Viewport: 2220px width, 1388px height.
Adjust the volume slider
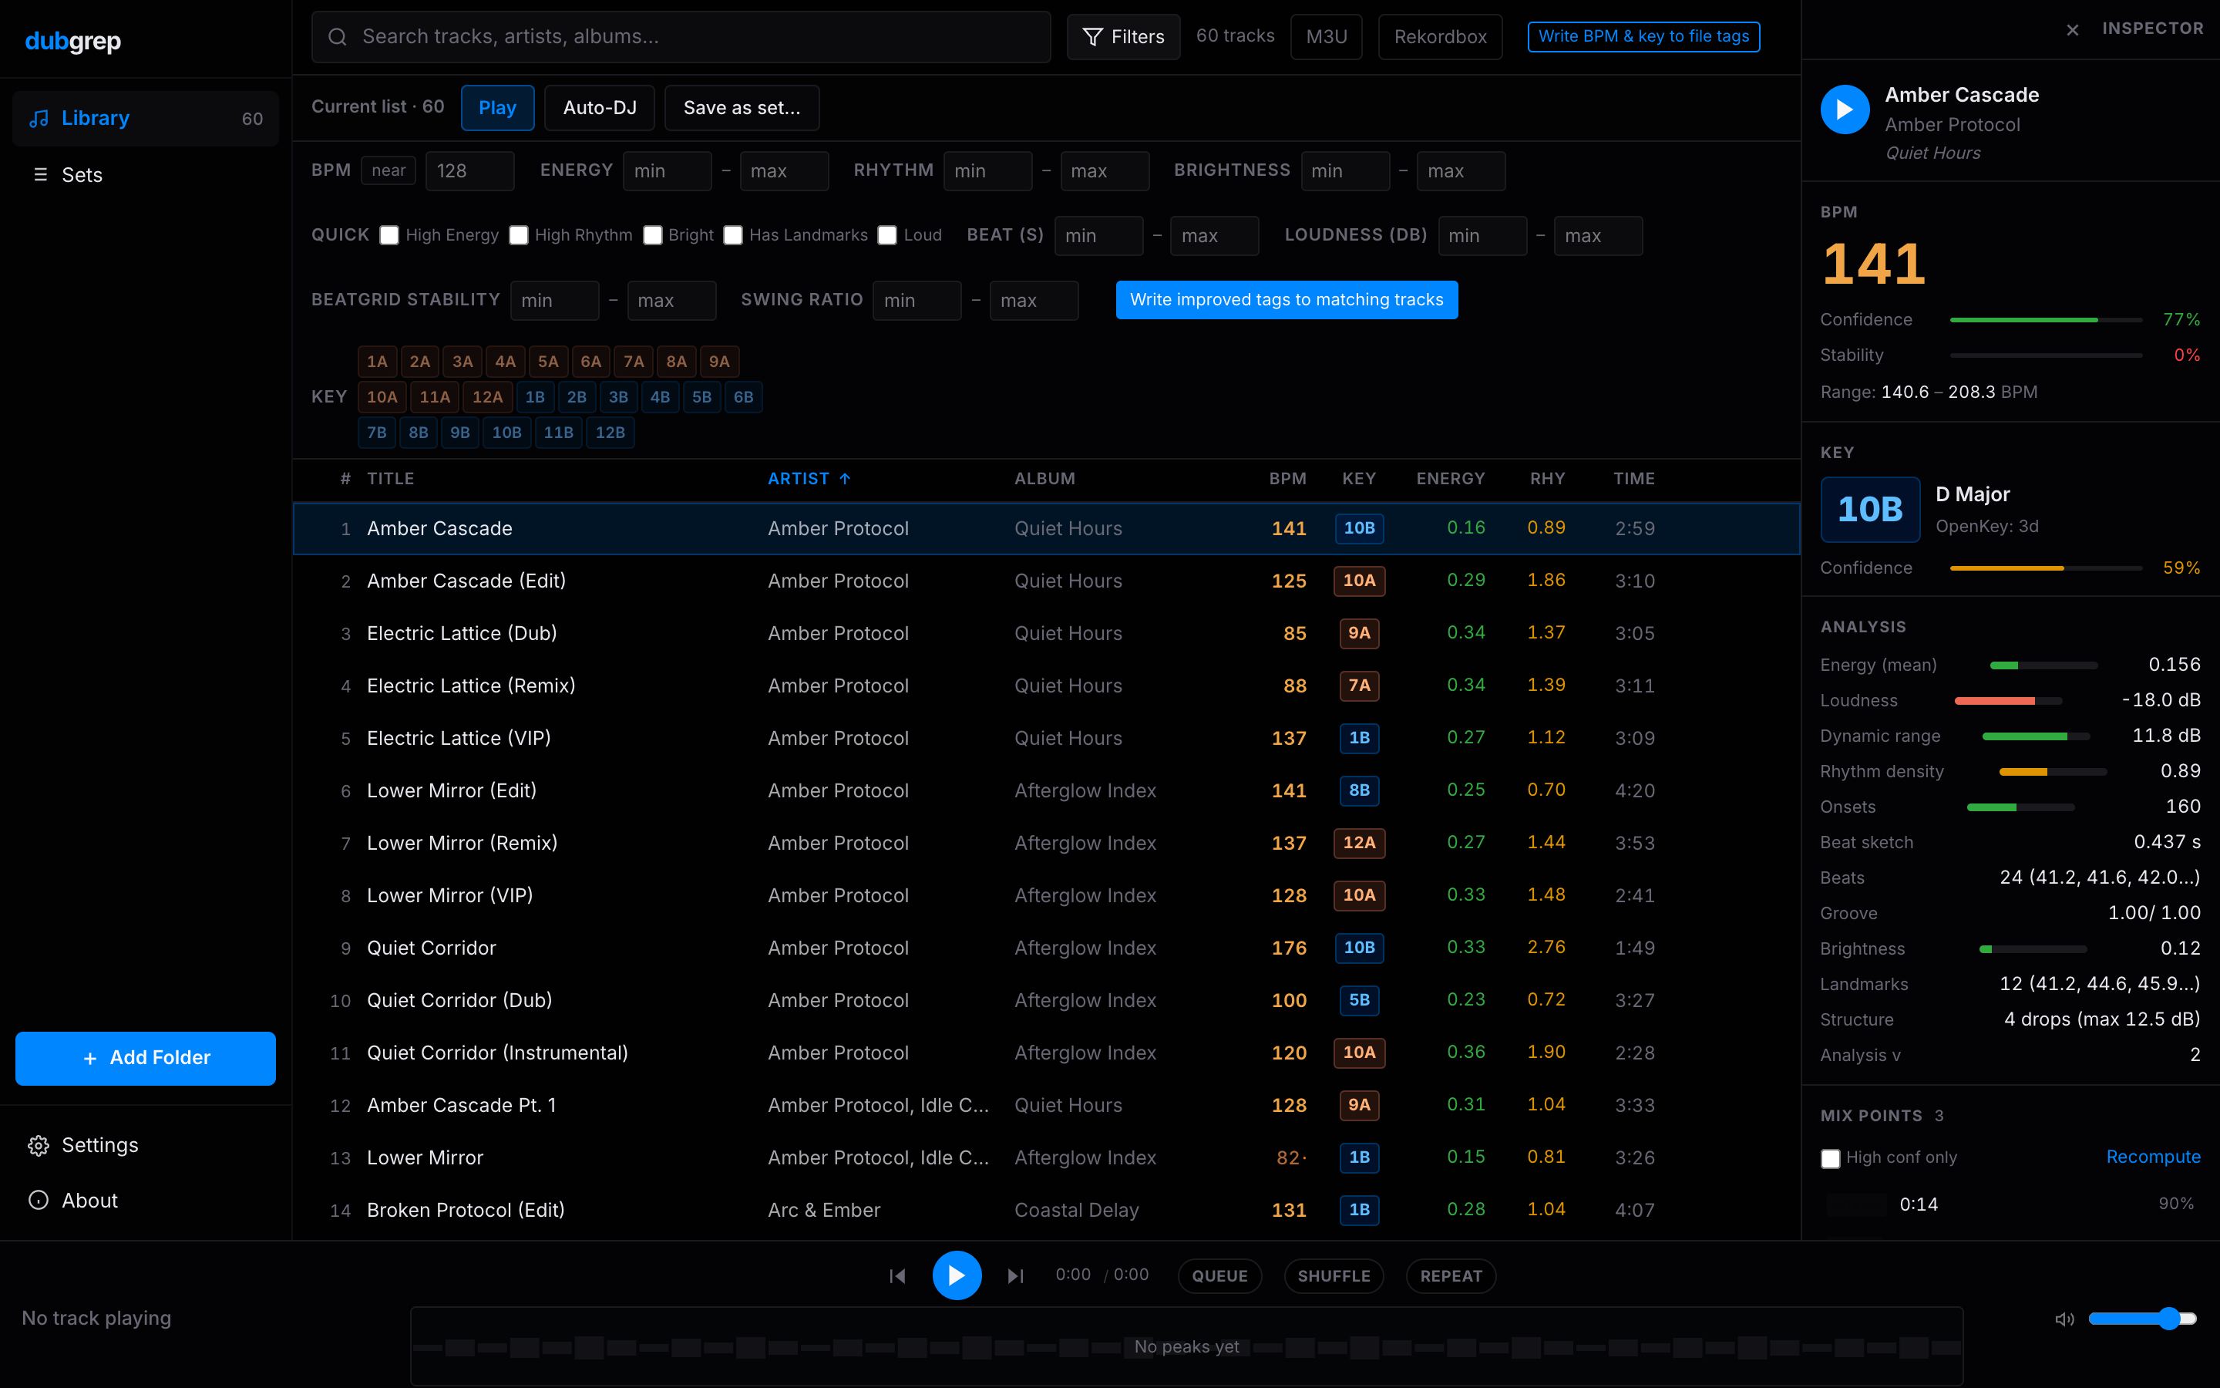click(2142, 1319)
